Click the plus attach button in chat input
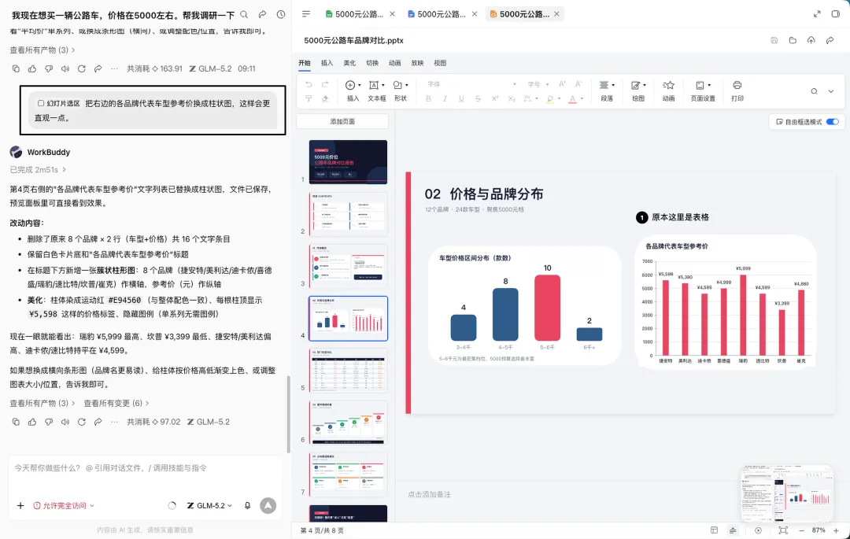Screen dimensions: 850x539 [20, 505]
